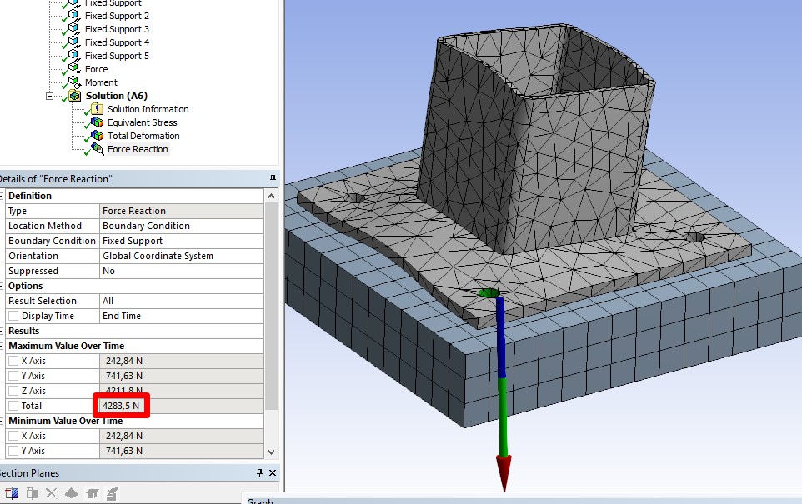Click the red reaction force arrowhead in viewport
This screenshot has height=504, width=802.
pos(504,472)
